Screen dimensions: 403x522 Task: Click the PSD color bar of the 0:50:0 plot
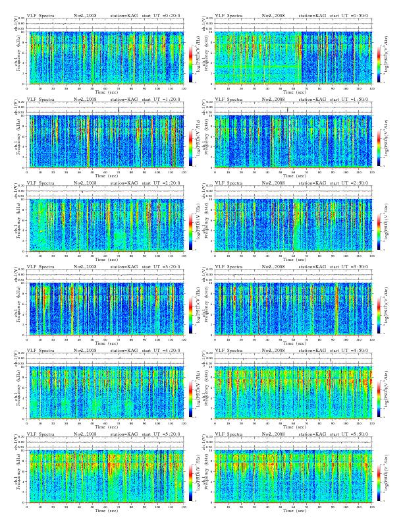pyautogui.click(x=379, y=64)
